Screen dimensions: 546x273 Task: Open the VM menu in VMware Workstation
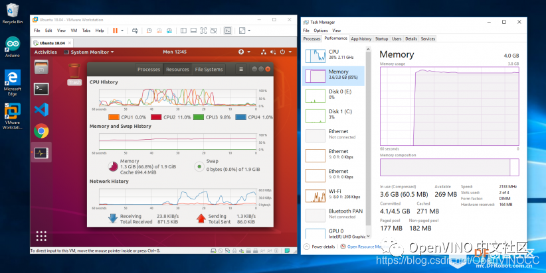point(74,30)
